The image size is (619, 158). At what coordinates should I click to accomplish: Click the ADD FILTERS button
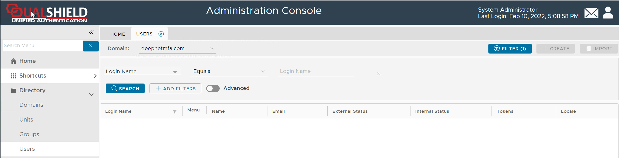175,88
